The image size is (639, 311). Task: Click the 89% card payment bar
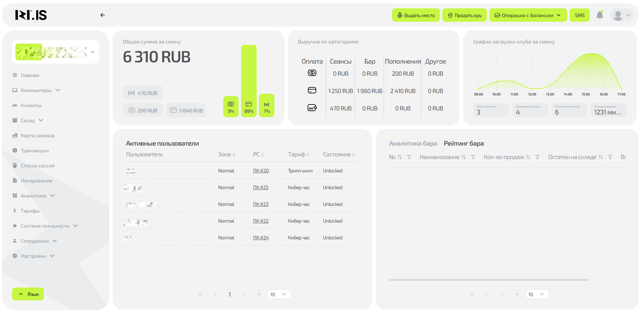point(249,81)
